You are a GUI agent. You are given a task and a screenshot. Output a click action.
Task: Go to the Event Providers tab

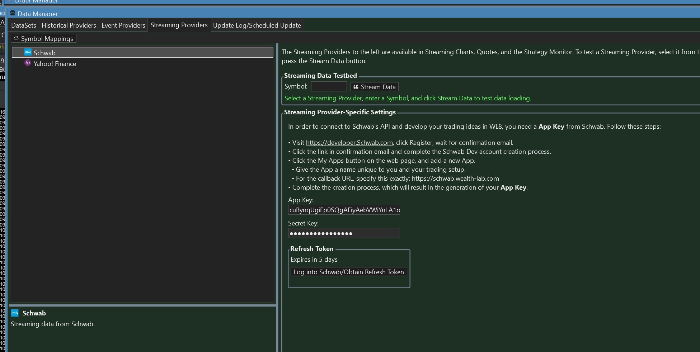123,25
